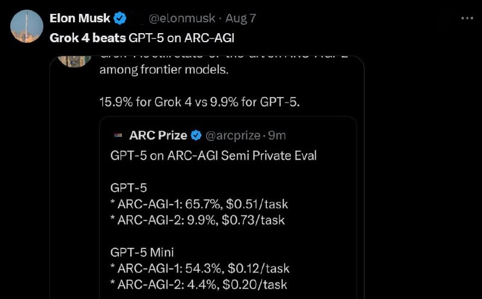
Task: Click the Aug 7 tweet timestamp
Action: pos(240,19)
